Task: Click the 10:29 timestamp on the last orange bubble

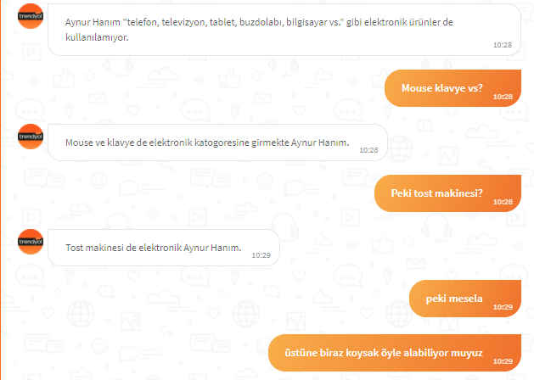Action: click(503, 361)
